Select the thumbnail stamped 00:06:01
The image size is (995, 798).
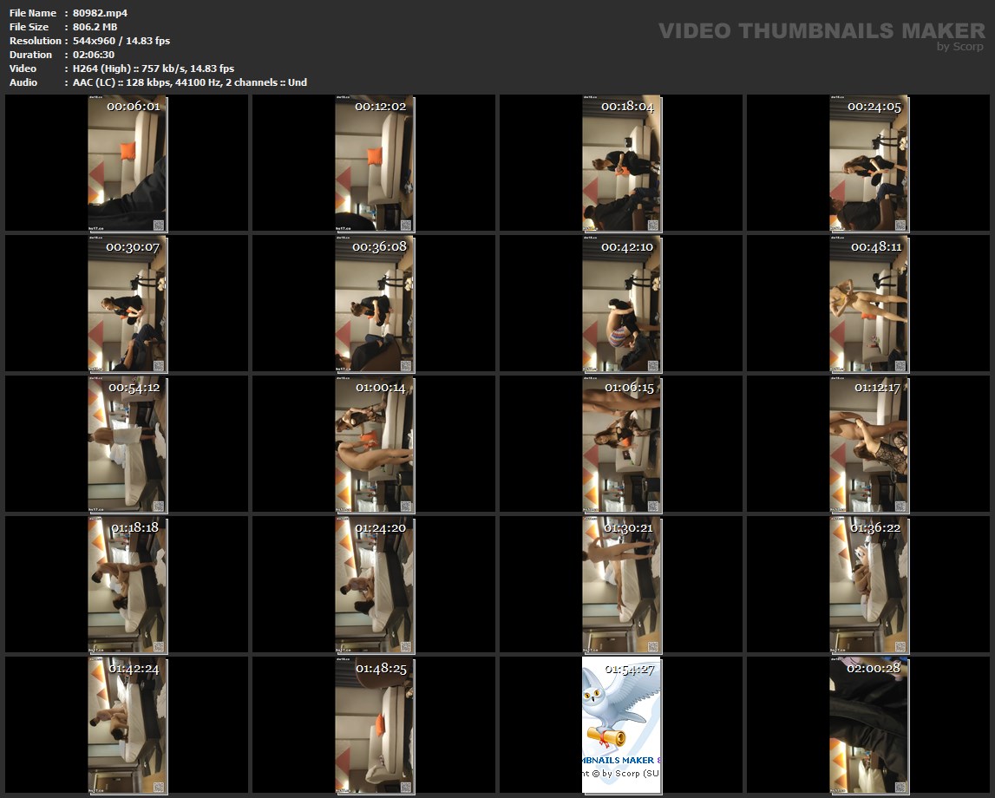(x=127, y=163)
